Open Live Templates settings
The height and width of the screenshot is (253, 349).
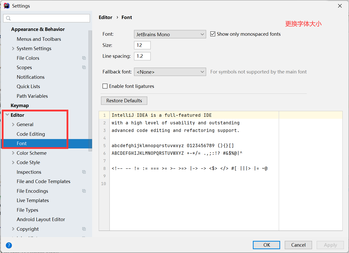(33, 200)
